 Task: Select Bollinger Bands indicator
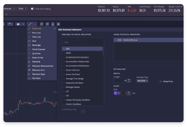pyautogui.click(x=82, y=87)
